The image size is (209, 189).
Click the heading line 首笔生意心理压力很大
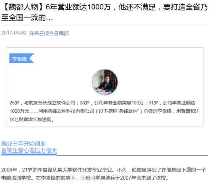(29, 150)
